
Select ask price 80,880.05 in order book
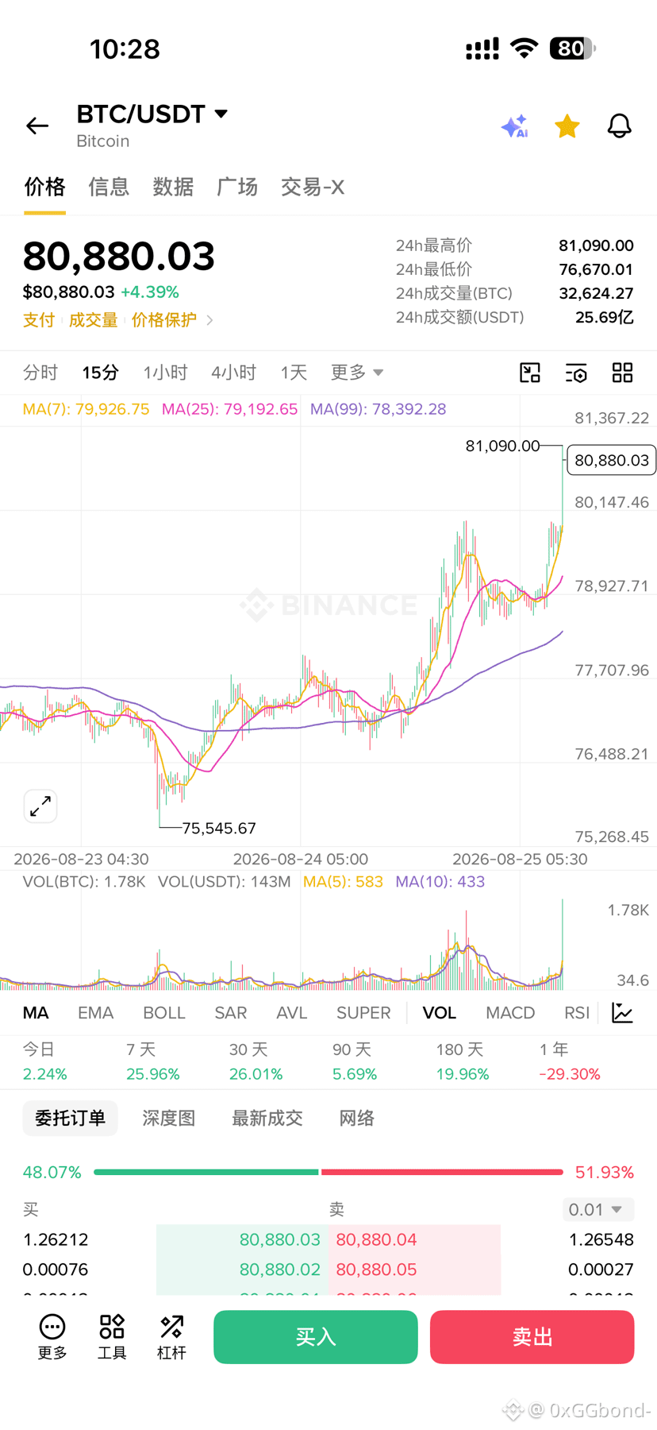pos(377,1270)
